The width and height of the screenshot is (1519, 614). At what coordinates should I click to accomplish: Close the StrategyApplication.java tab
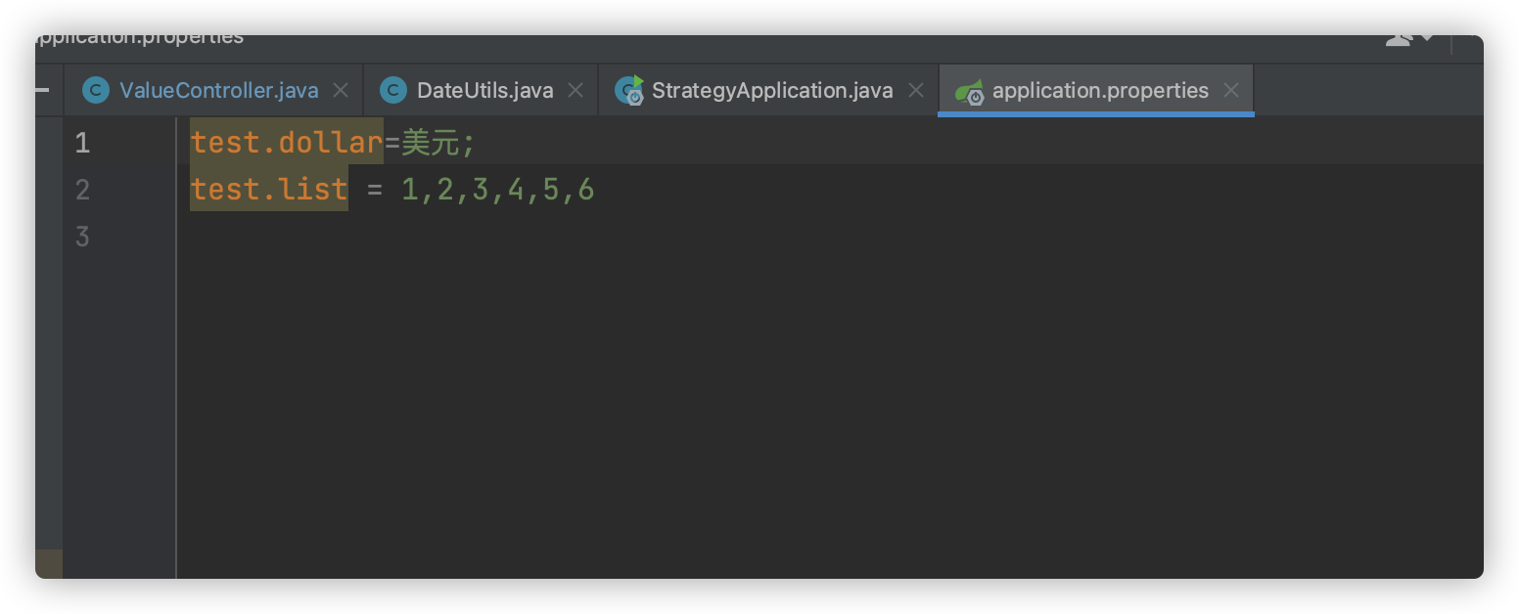[x=916, y=89]
